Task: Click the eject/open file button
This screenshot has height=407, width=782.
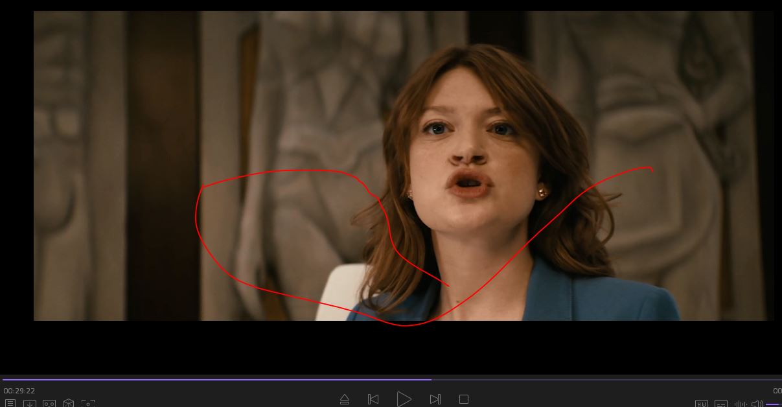Action: tap(345, 399)
